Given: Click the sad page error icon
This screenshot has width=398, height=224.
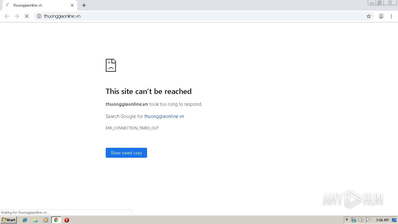Looking at the screenshot, I should click(x=111, y=65).
